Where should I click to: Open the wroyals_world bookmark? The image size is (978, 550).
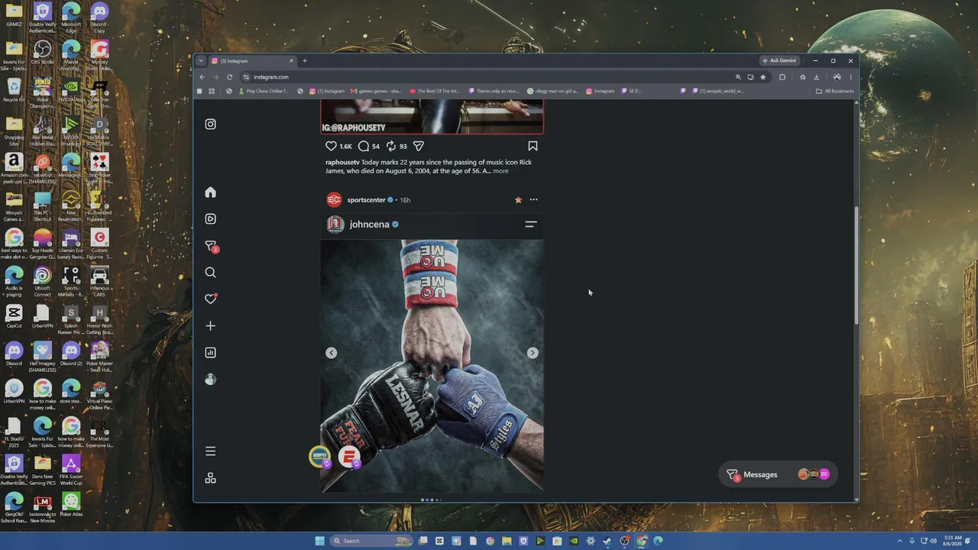pyautogui.click(x=718, y=91)
